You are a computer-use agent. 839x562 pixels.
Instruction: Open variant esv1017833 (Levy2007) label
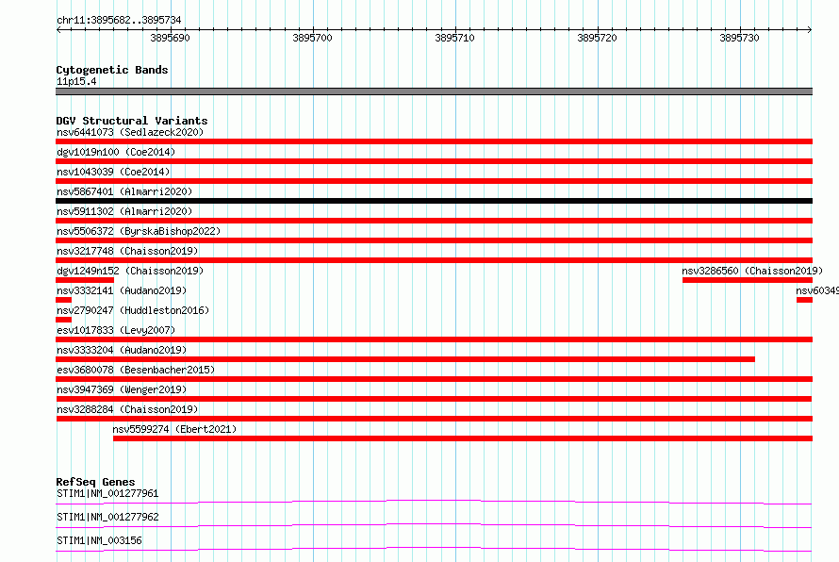pos(116,330)
